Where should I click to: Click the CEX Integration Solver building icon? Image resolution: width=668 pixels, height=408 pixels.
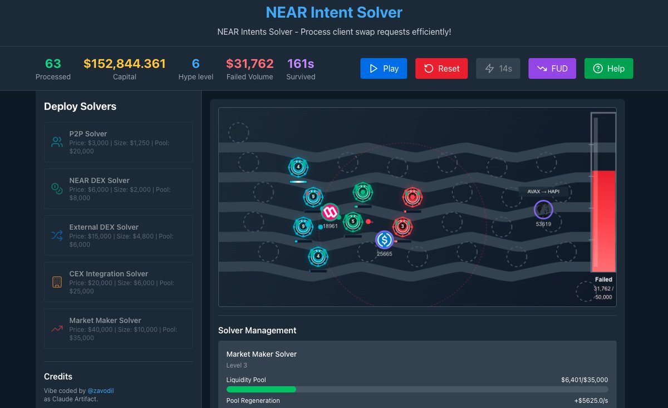click(x=57, y=282)
